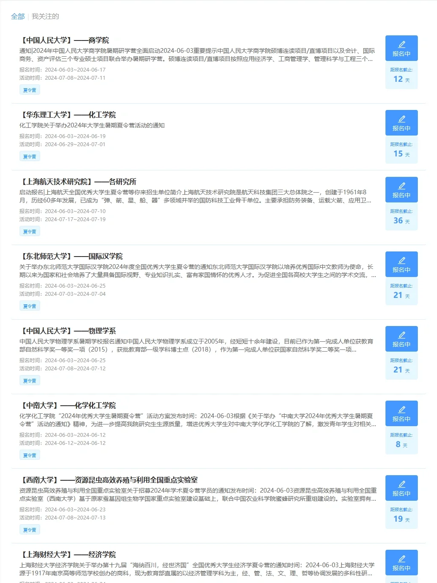Click 报名时间 2024-06-03~2024-06-19 text
This screenshot has width=437, height=583.
[x=62, y=136]
